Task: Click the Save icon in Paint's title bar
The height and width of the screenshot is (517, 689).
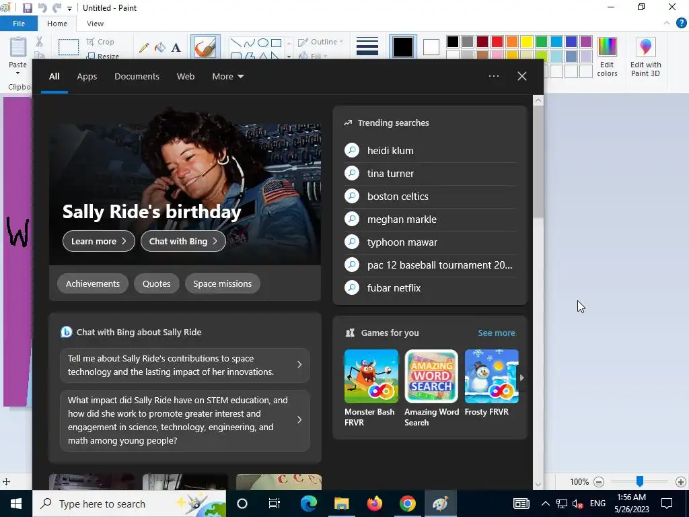Action: click(27, 8)
